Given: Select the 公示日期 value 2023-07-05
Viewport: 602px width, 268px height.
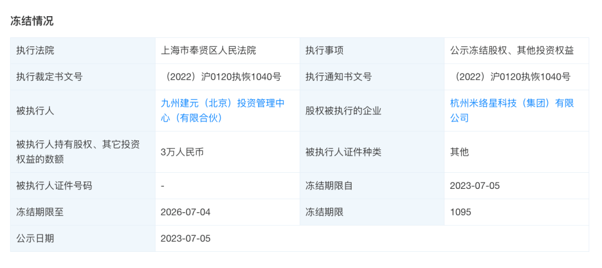Looking at the screenshot, I should click(186, 238).
